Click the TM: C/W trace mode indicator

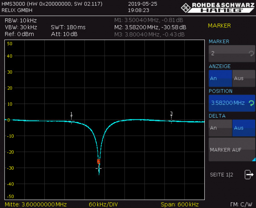coord(241,205)
